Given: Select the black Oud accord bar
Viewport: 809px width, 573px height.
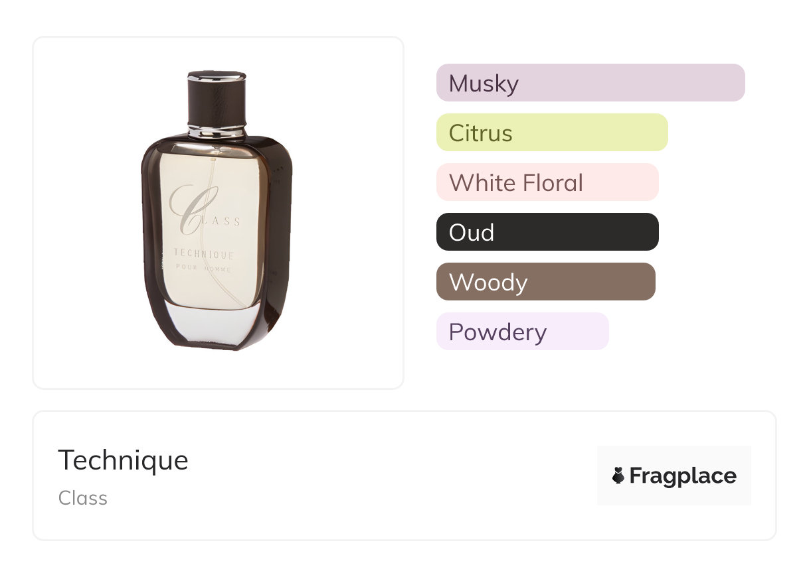Looking at the screenshot, I should point(547,232).
